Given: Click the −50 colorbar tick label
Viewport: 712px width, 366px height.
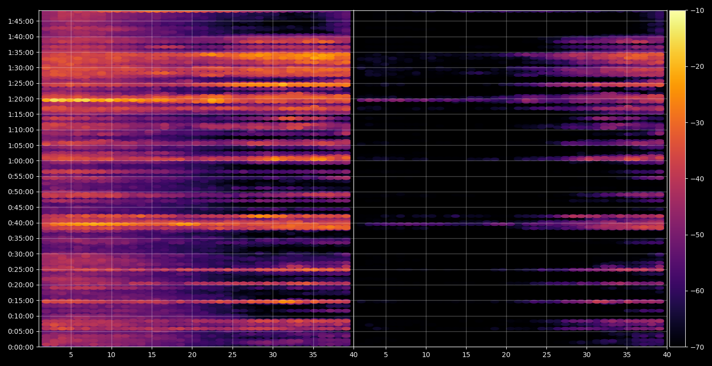Looking at the screenshot, I should [697, 235].
